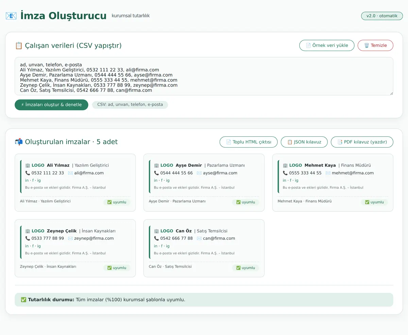Click the mehmet@firma.com email address
Viewport: 408px width, 335px height.
tap(353, 173)
